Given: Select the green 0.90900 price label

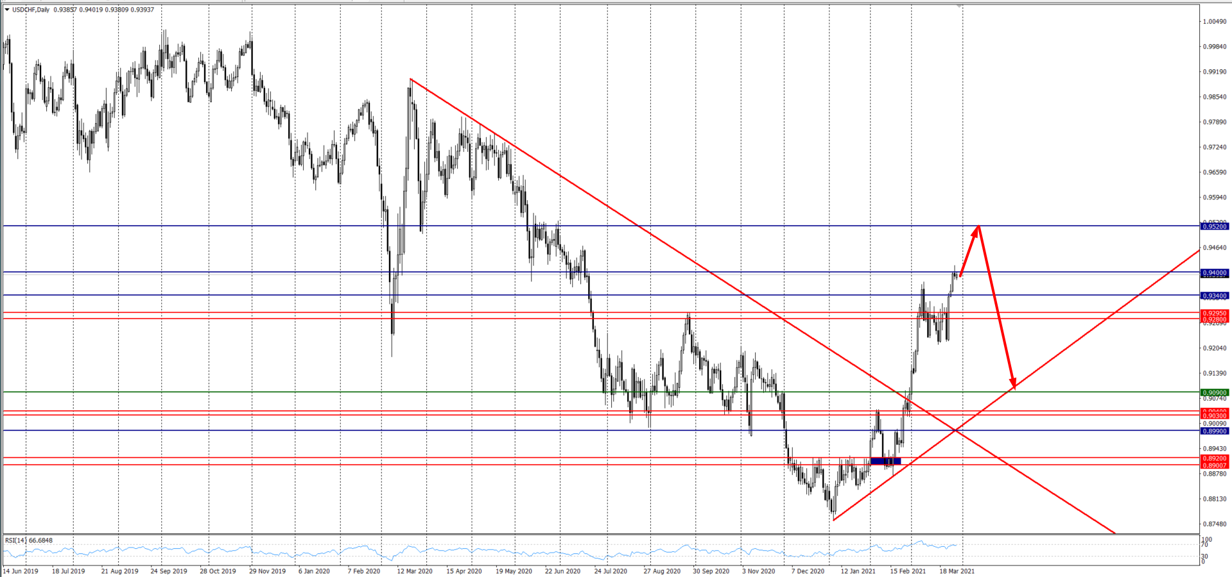Looking at the screenshot, I should tap(1214, 392).
